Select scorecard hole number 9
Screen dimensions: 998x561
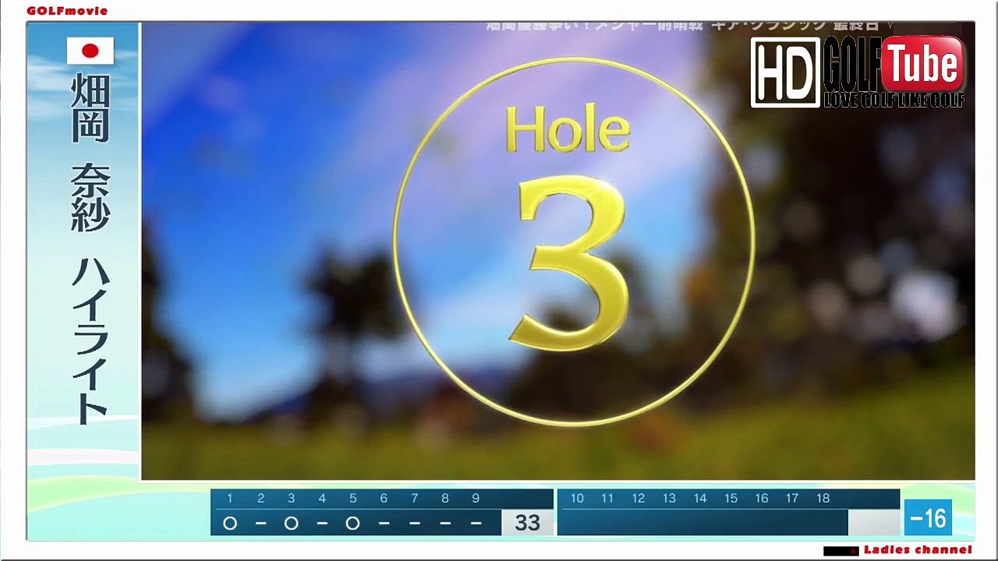click(x=476, y=499)
